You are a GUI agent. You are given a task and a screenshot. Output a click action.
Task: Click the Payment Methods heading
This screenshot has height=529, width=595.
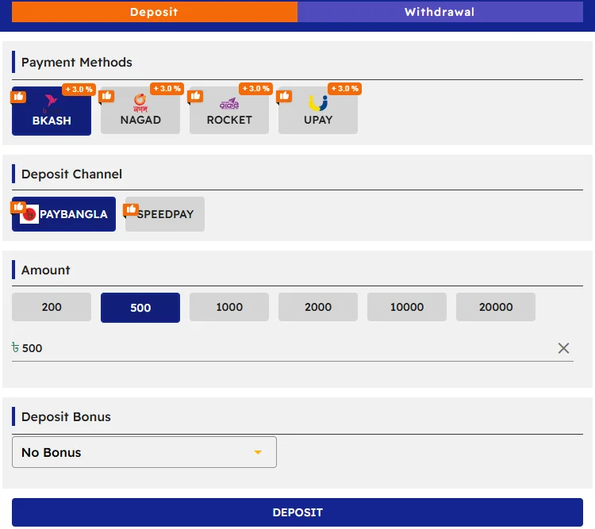(x=77, y=62)
